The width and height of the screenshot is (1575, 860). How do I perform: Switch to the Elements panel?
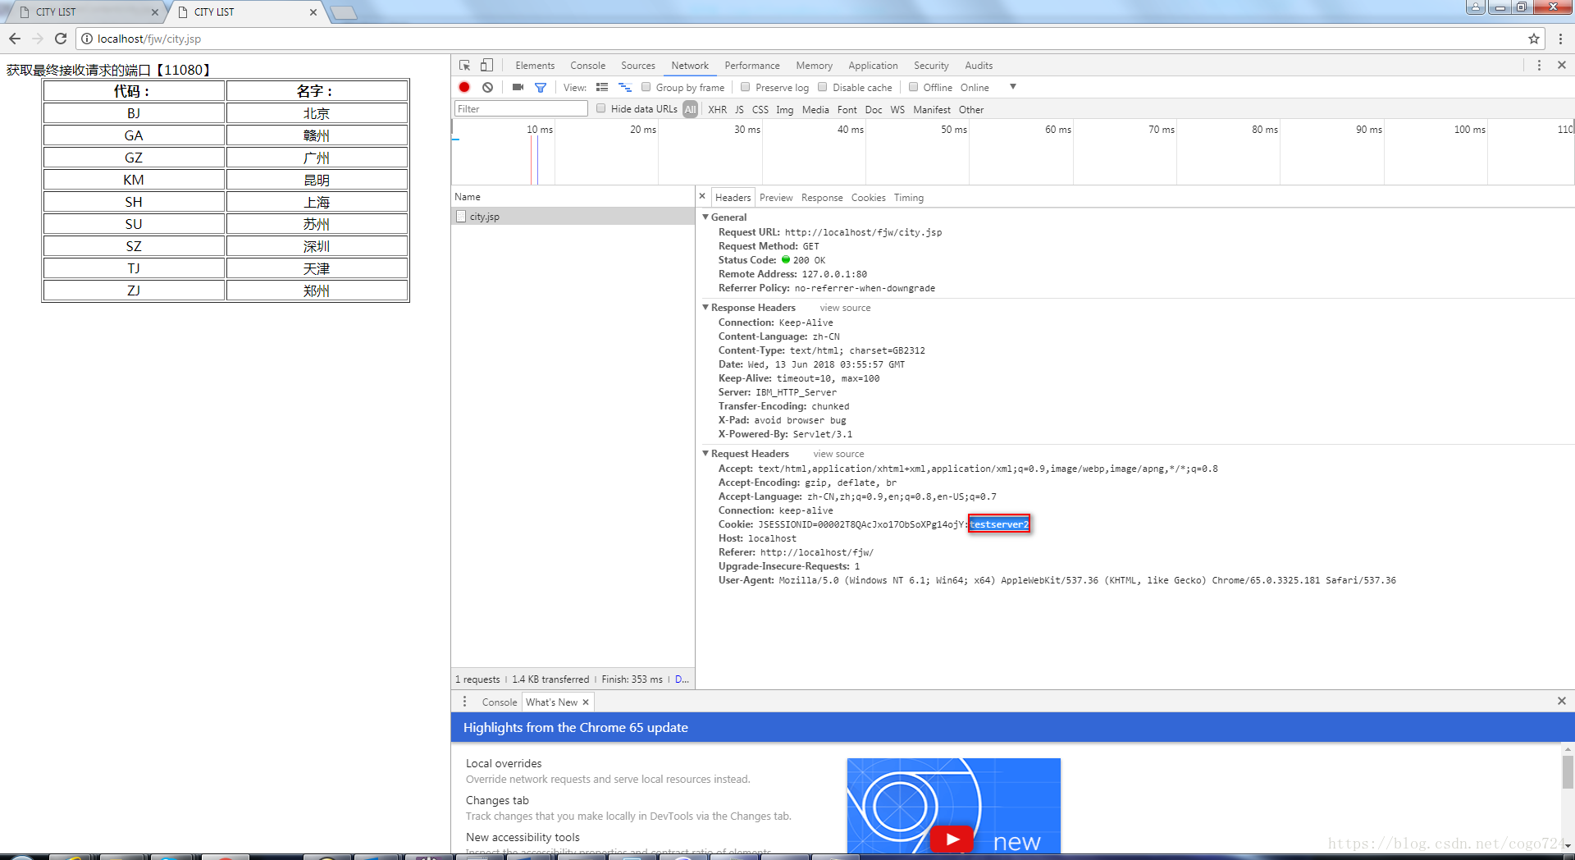click(x=535, y=66)
